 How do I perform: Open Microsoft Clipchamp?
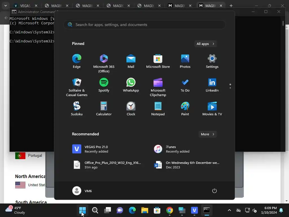coord(158,87)
